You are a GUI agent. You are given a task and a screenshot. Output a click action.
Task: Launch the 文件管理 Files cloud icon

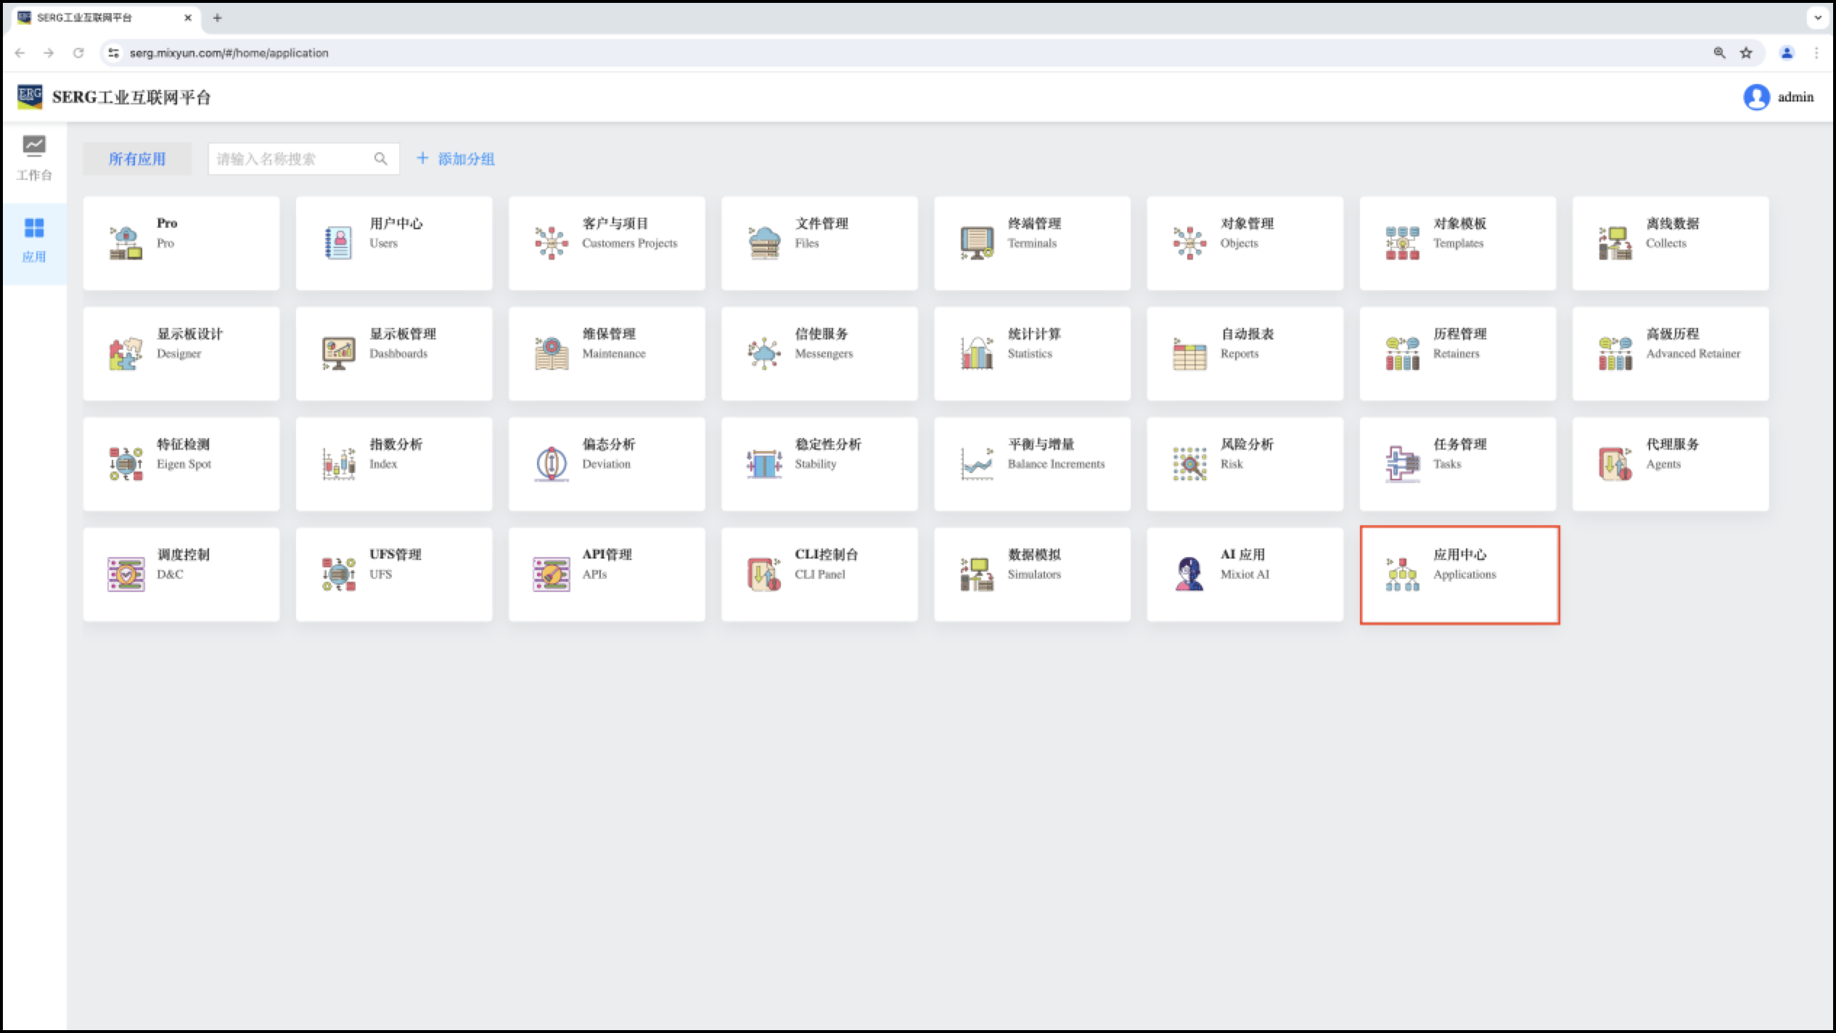[764, 243]
